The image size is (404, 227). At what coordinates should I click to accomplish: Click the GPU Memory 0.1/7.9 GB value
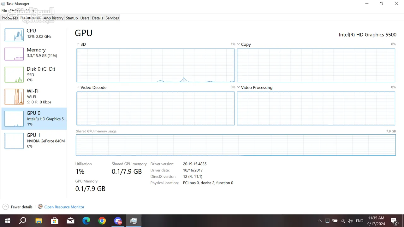tap(90, 189)
